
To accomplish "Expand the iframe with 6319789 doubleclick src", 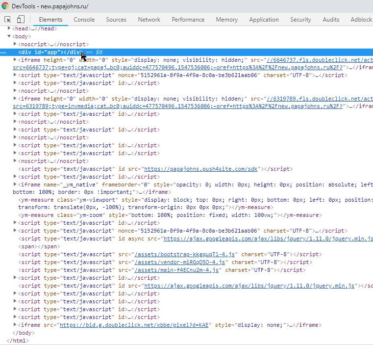I will (15, 98).
